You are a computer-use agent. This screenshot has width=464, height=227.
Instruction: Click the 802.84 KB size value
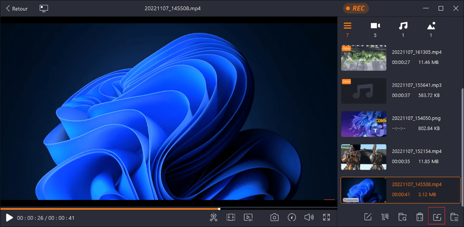pyautogui.click(x=429, y=129)
